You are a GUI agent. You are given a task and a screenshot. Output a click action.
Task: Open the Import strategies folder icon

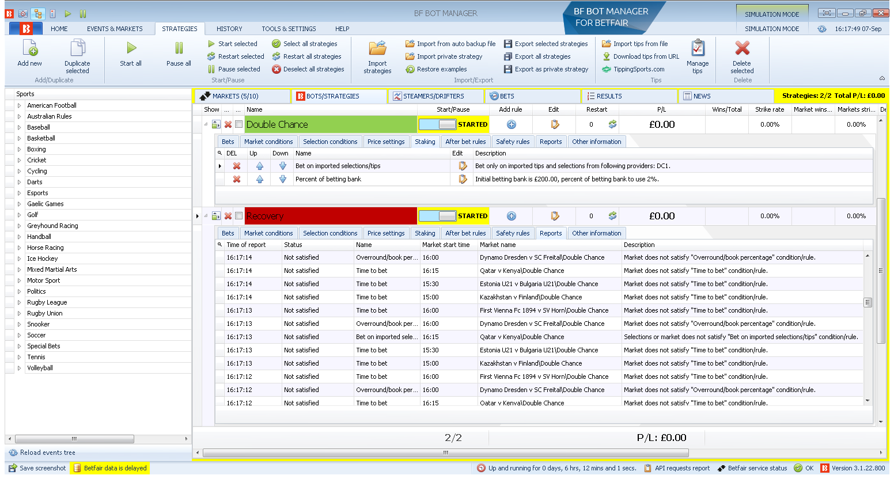pos(377,48)
